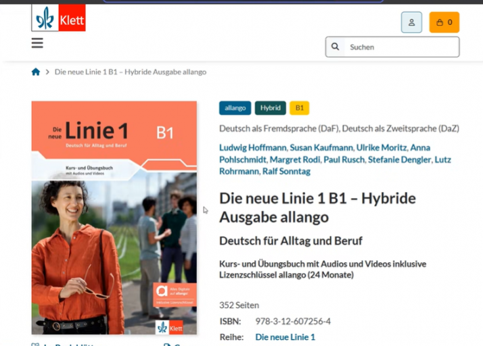Viewport: 483px width, 346px height.
Task: Open author Ralf Sonntag
Action: [286, 172]
